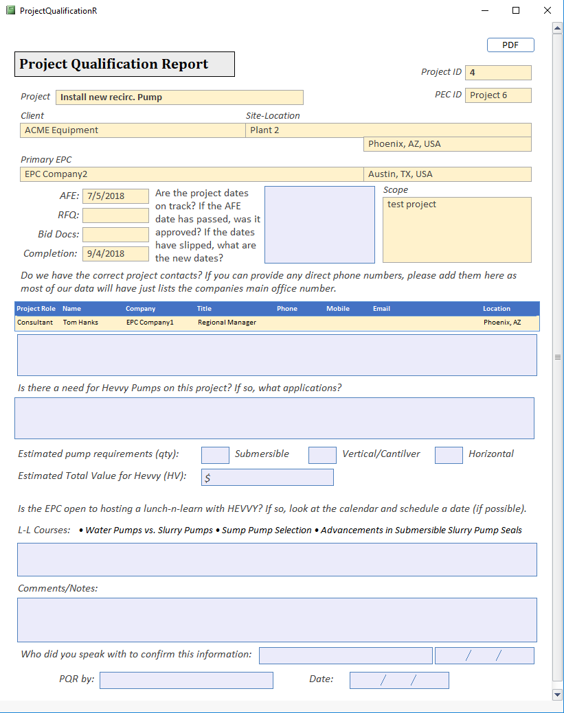
Task: Click the Phoenix, AZ contact location cell
Action: tap(502, 323)
